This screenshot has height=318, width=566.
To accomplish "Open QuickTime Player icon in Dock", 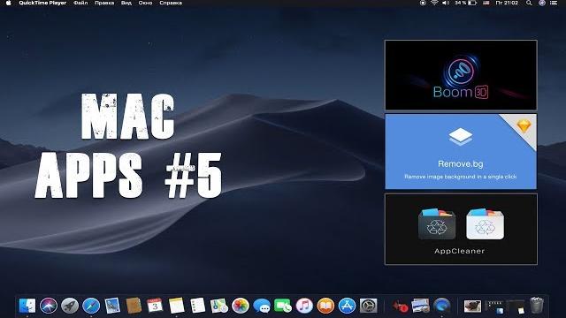I will point(442,306).
